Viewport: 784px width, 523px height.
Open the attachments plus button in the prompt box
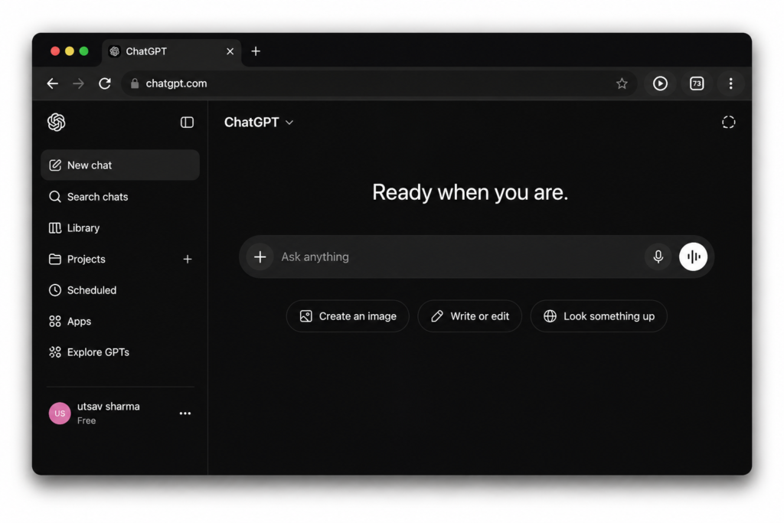pyautogui.click(x=260, y=257)
